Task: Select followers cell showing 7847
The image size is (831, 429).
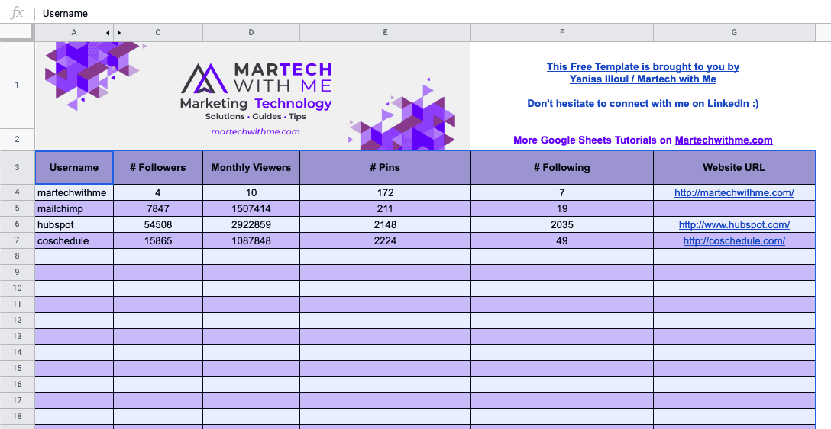Action: coord(158,208)
